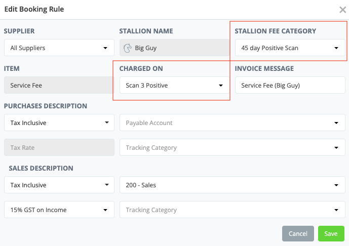Expand the 200 - Sales account dropdown
Screen dimensions: 349x246
[x=232, y=185]
